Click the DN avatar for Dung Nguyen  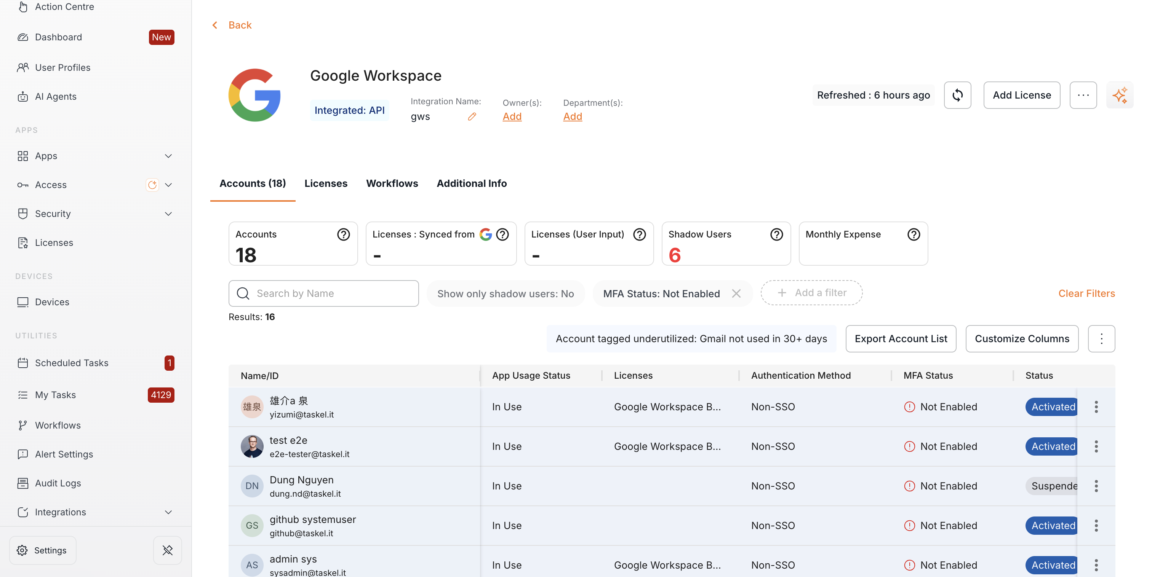[252, 486]
